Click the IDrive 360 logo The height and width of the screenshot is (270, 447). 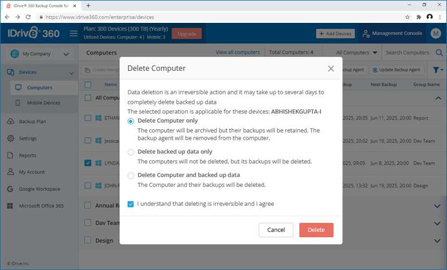tap(33, 33)
